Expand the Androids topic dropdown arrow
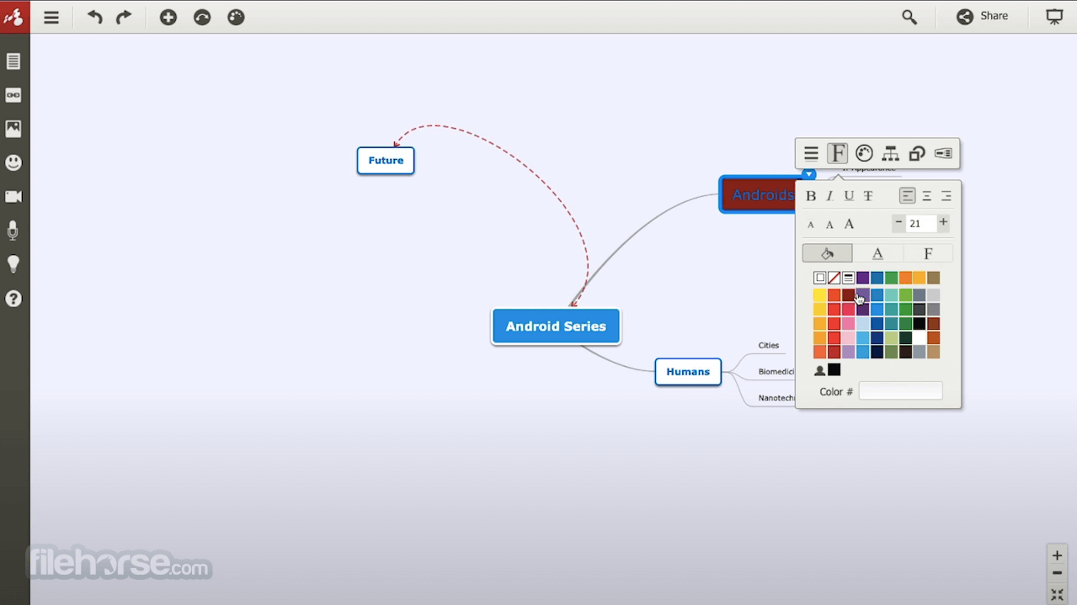Viewport: 1077px width, 605px height. [808, 175]
